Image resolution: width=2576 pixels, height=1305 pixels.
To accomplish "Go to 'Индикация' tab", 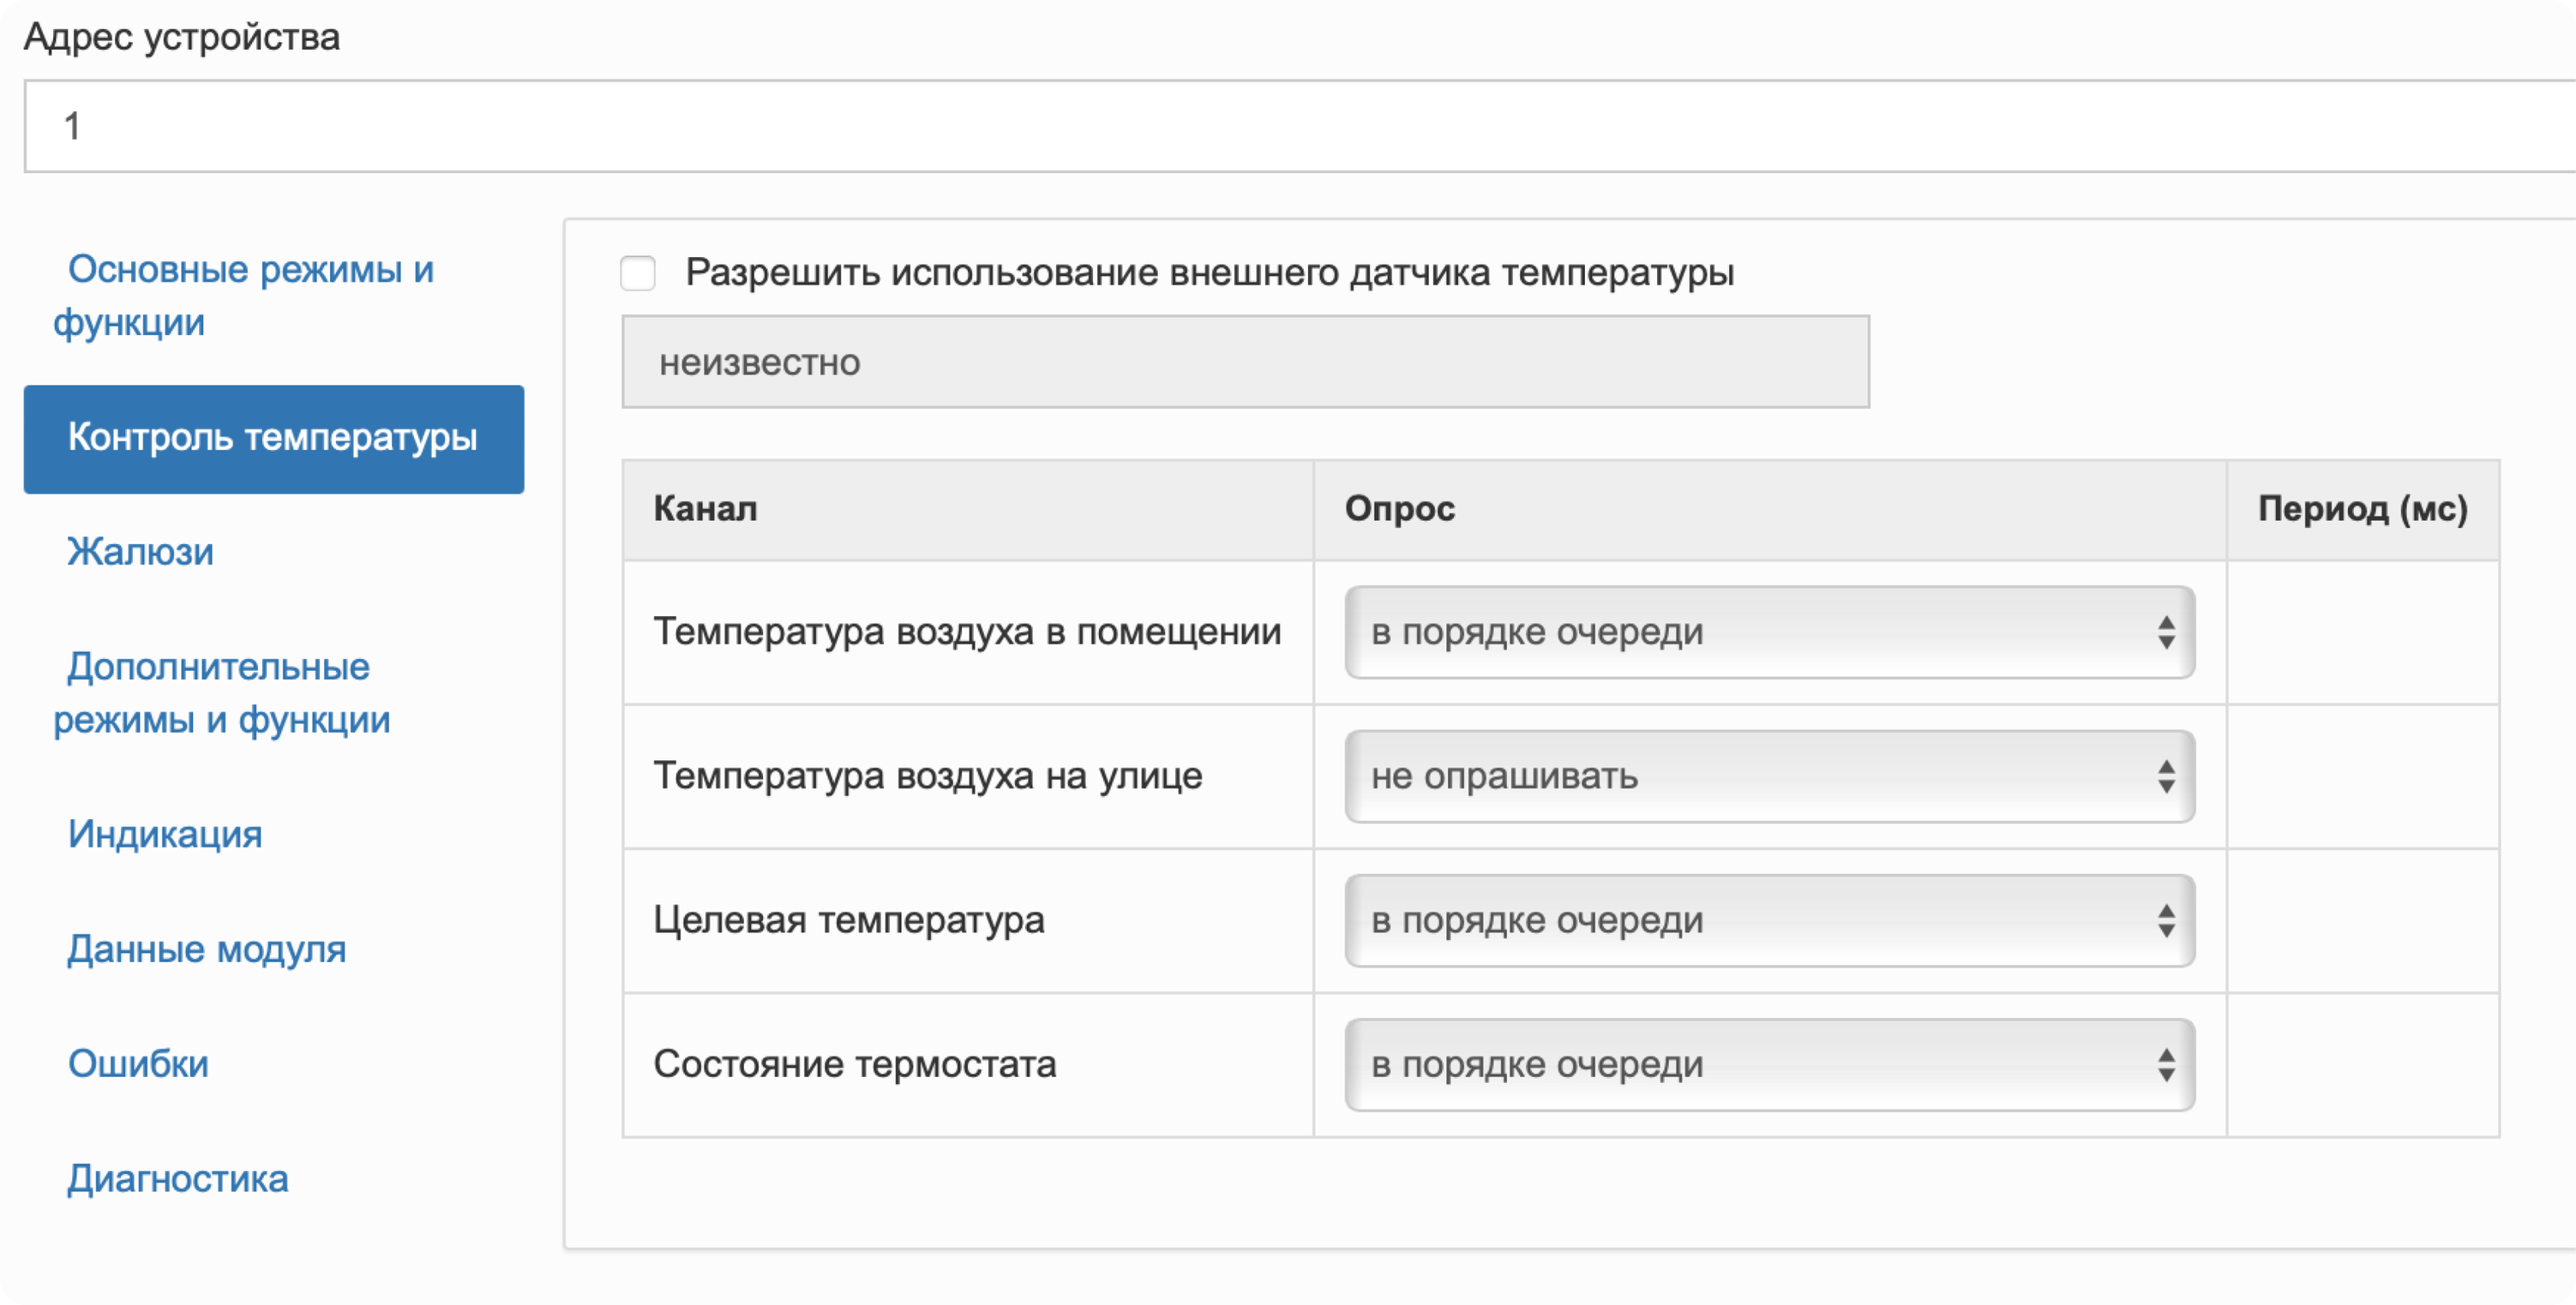I will click(x=165, y=834).
